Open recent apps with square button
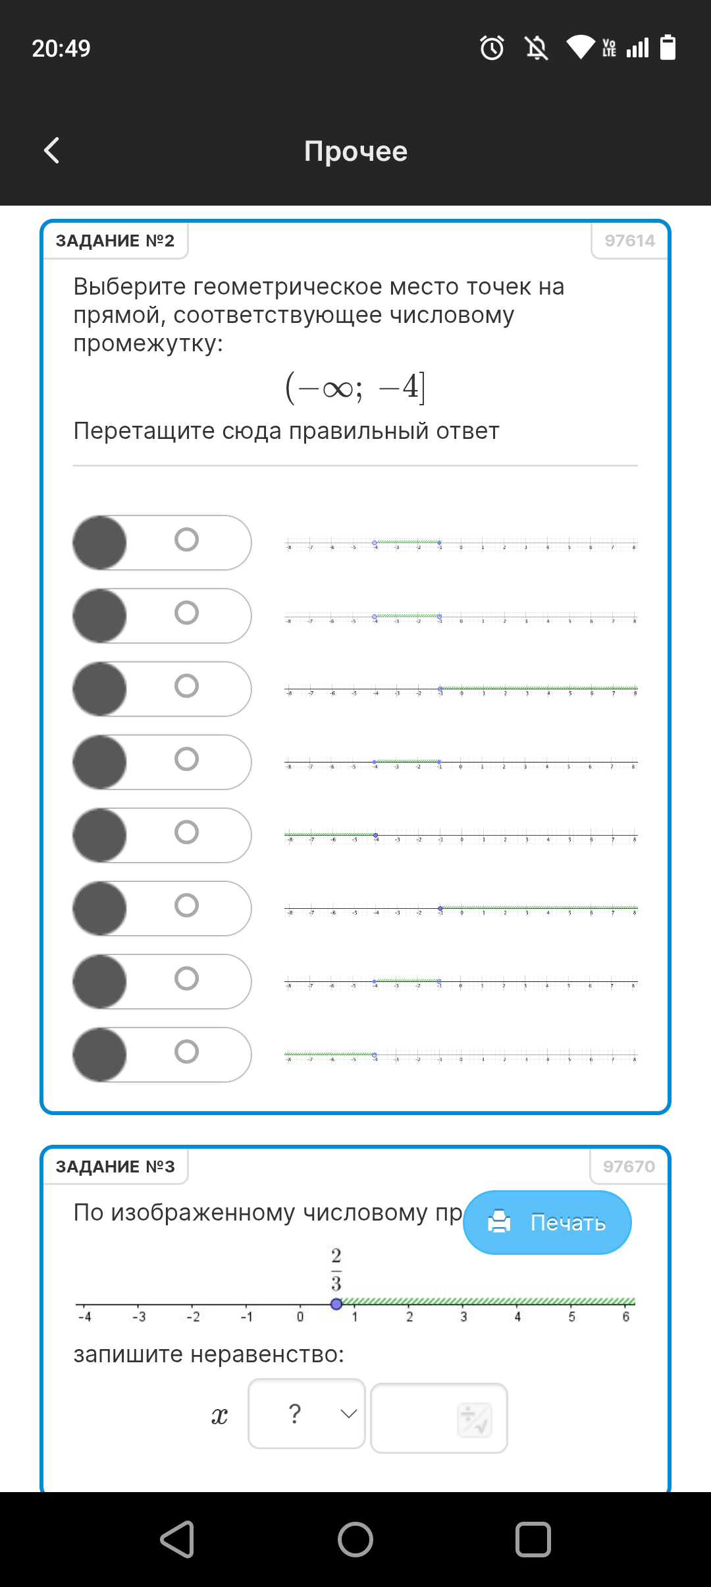The image size is (711, 1587). click(533, 1540)
